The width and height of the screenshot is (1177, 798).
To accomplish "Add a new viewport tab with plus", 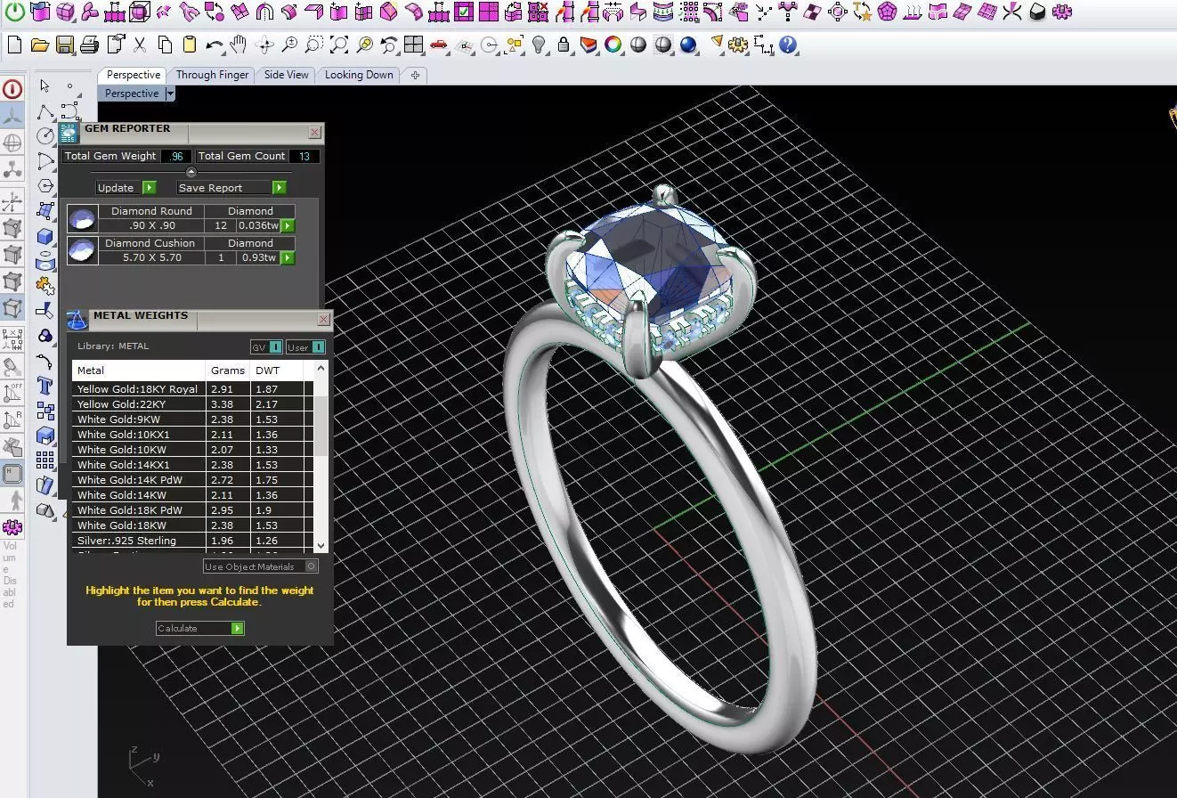I will [415, 76].
